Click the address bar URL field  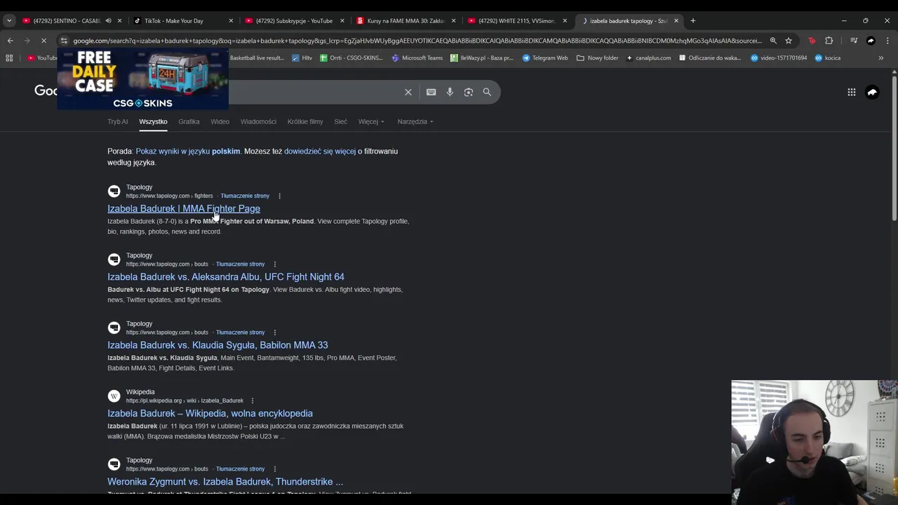tap(417, 41)
